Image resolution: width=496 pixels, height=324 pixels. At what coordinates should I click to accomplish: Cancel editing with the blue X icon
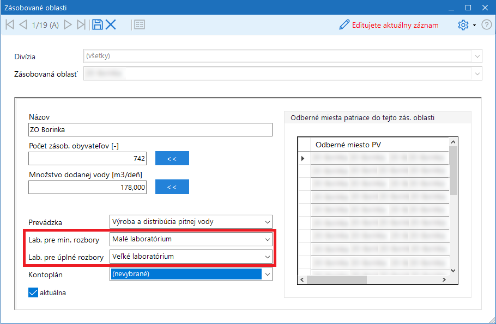111,24
